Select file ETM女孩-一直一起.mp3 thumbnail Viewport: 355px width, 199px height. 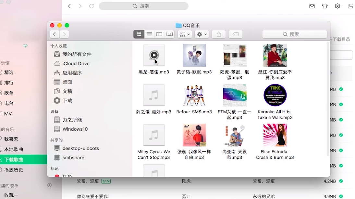point(235,95)
